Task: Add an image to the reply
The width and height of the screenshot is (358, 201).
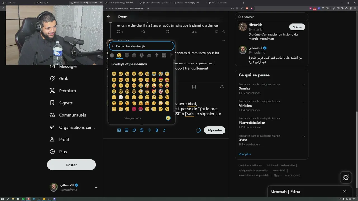Action: click(119, 130)
